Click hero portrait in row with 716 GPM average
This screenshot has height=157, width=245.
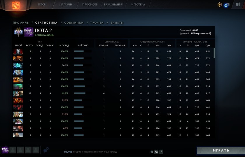(18, 107)
